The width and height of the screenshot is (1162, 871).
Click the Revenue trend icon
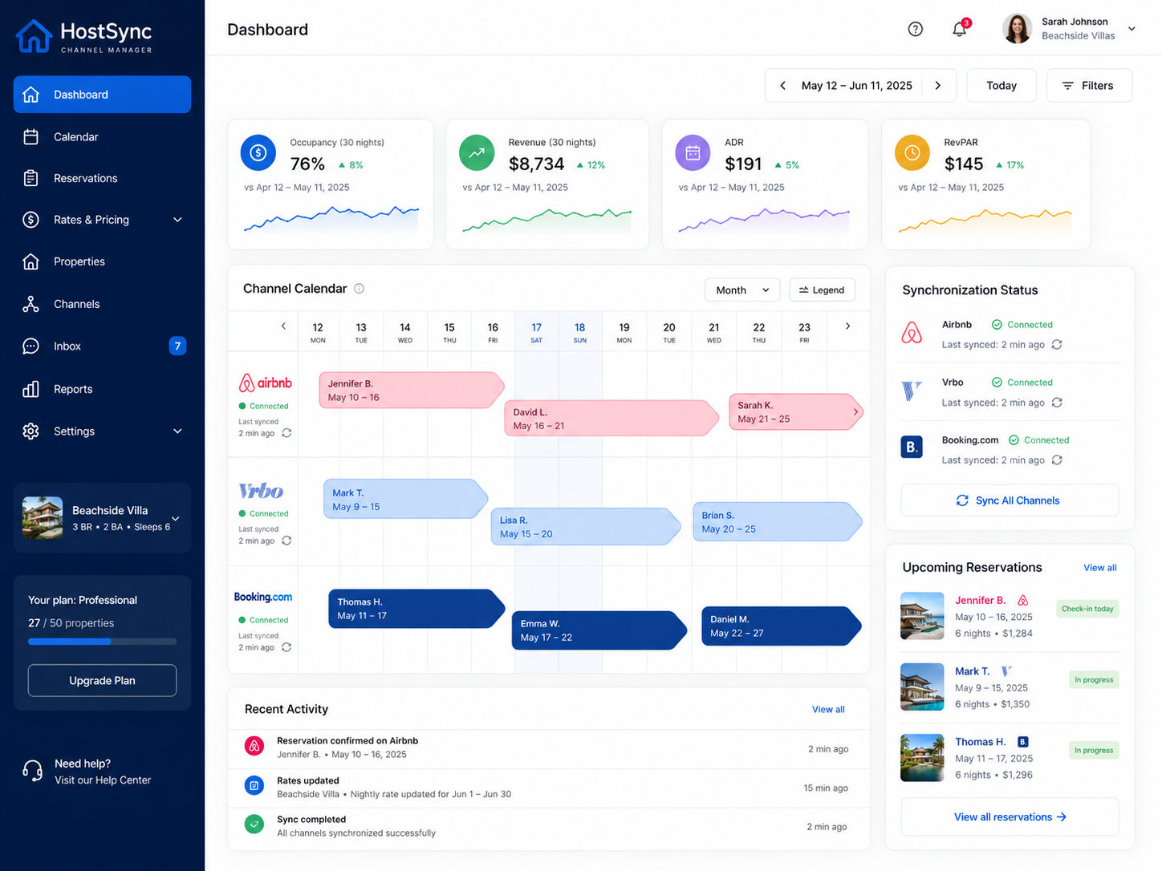click(477, 152)
